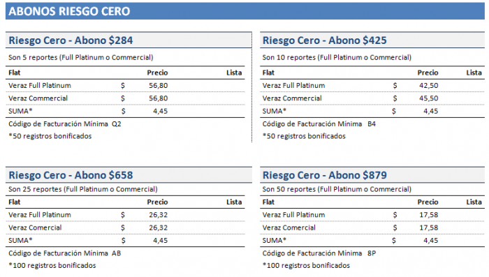
Task: Click the Q2 billing code
Action: 117,123
